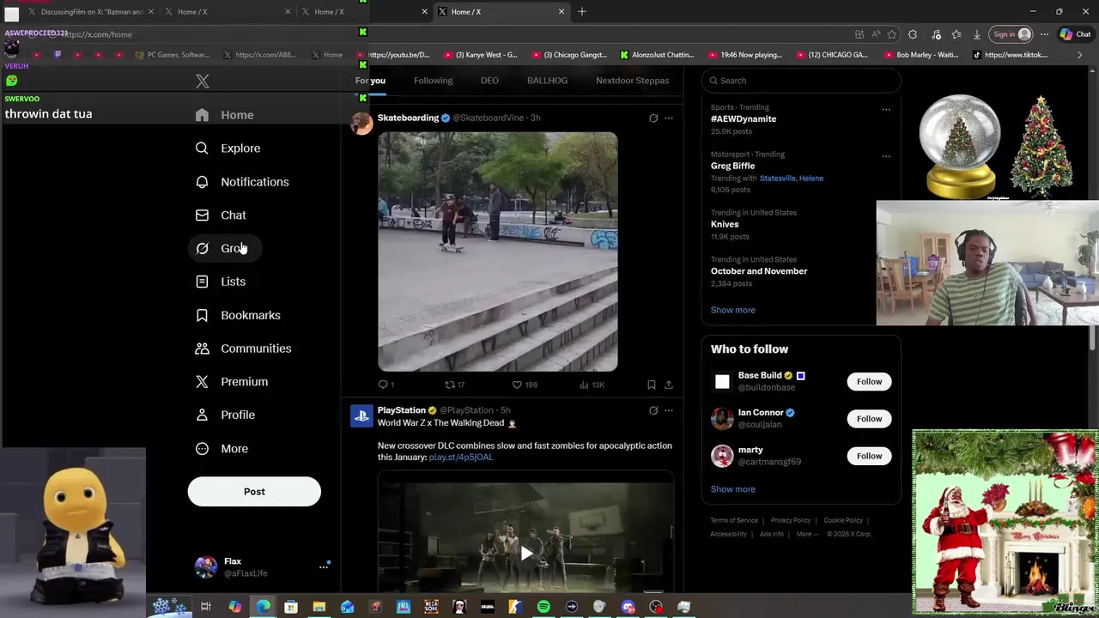Viewport: 1099px width, 618px height.
Task: Open play.st/4p5jOAL link in PlayStation post
Action: pos(460,457)
